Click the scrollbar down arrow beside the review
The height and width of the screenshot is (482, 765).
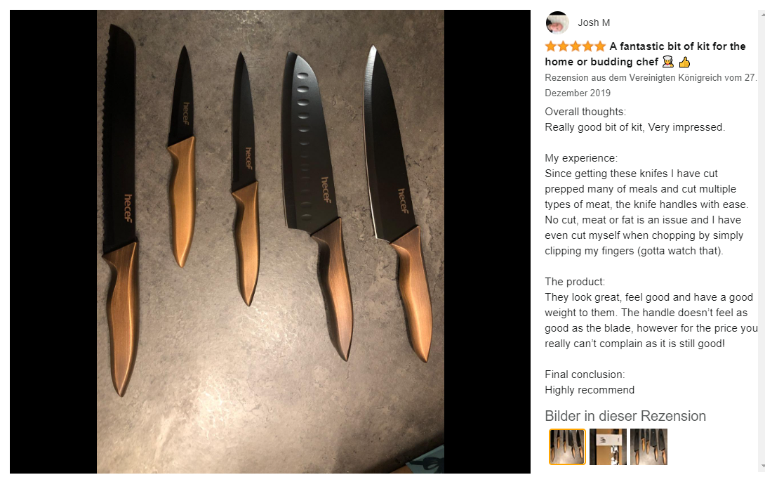pyautogui.click(x=761, y=467)
